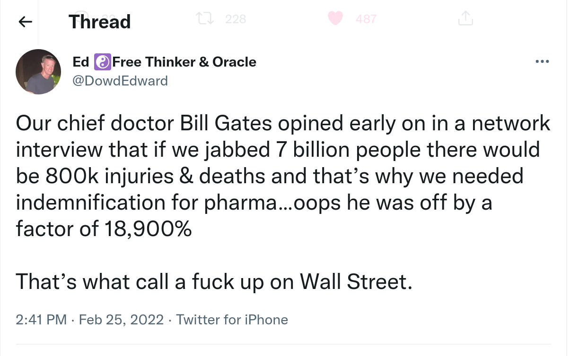This screenshot has width=570, height=356.
Task: Like the tweet via heart icon
Action: [x=335, y=18]
